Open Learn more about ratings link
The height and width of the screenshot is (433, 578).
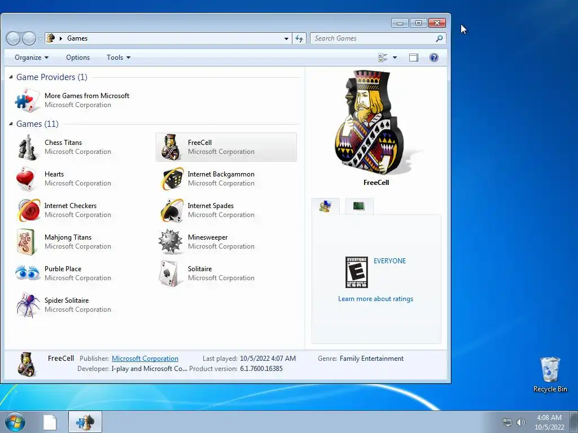(375, 299)
